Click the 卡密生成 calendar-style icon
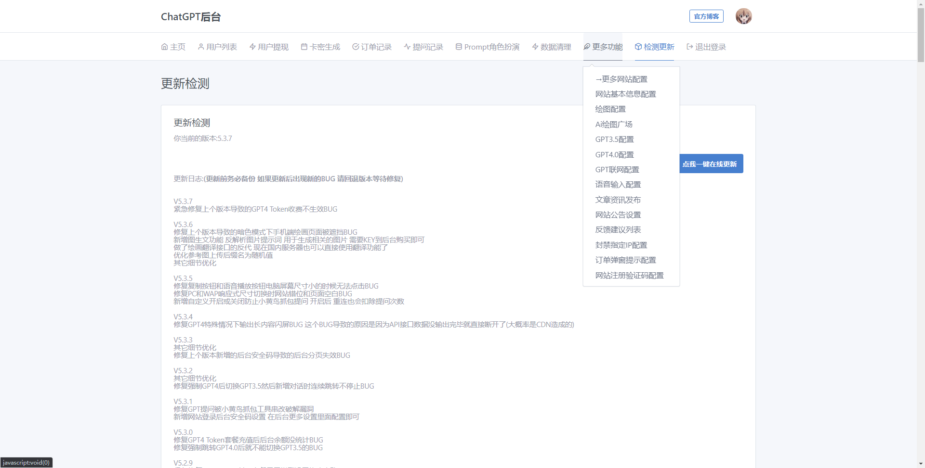 tap(304, 47)
